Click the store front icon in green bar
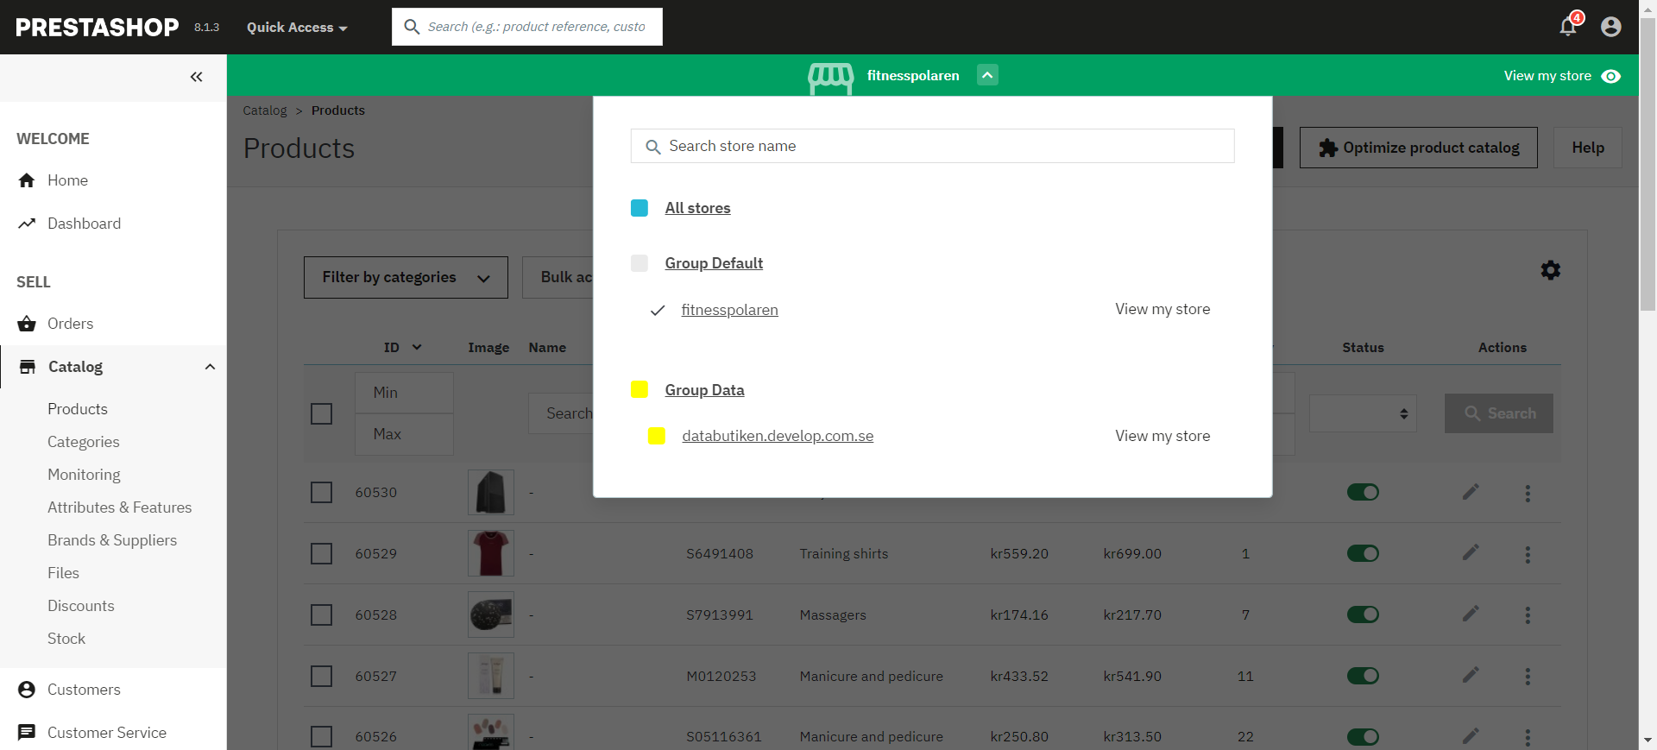This screenshot has width=1657, height=750. click(x=830, y=78)
